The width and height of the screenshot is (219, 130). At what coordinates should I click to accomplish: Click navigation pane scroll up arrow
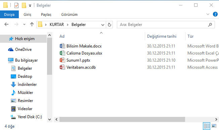pyautogui.click(x=50, y=35)
